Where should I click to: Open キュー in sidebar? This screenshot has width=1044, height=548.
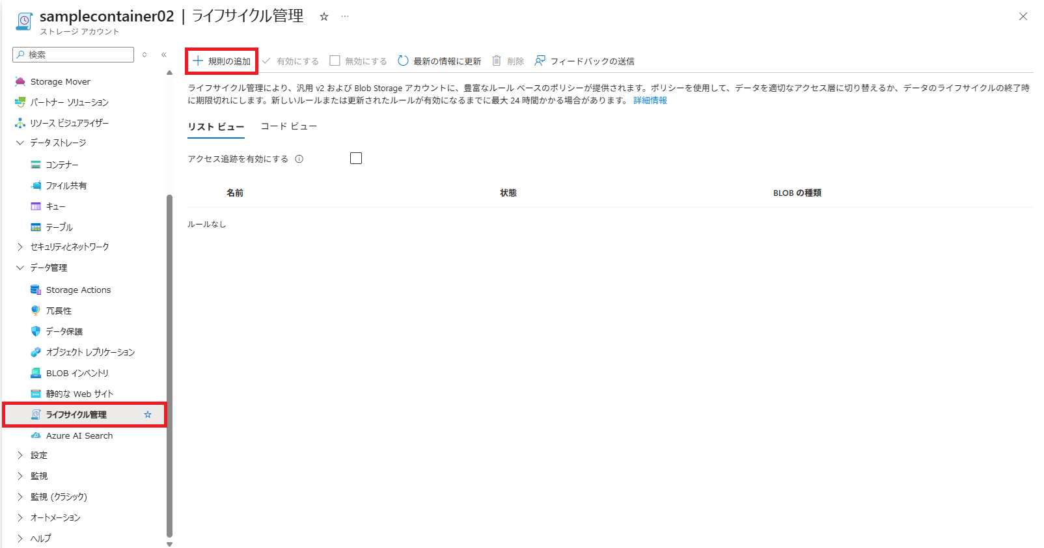click(x=55, y=206)
